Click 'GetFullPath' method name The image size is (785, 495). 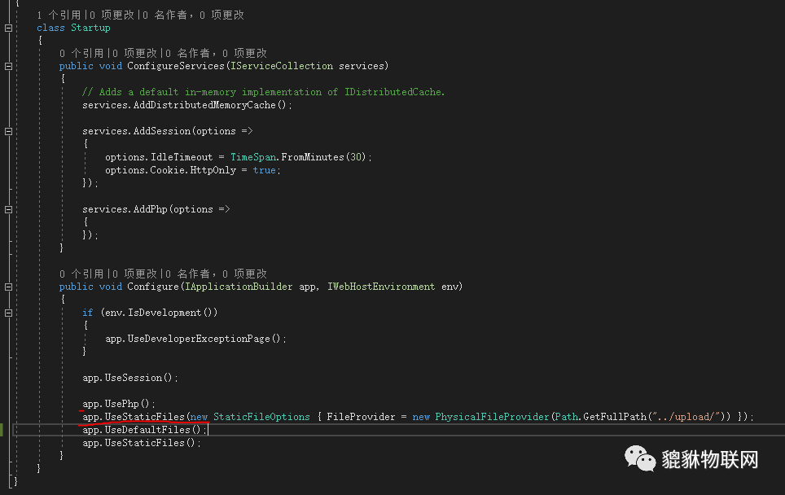click(x=615, y=417)
